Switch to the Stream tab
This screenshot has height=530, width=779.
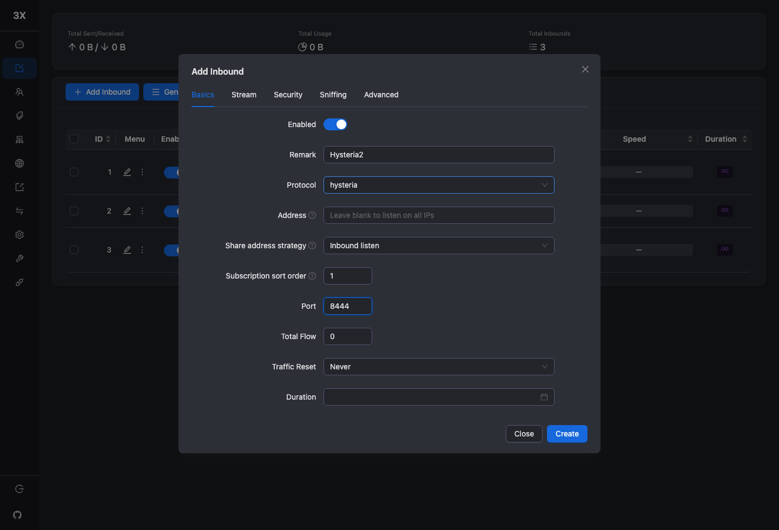(244, 95)
